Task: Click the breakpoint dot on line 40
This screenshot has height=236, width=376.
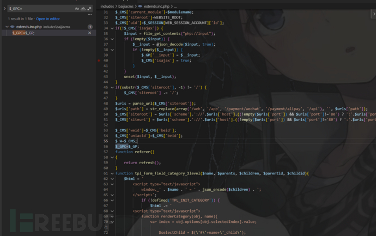Action: click(99, 60)
